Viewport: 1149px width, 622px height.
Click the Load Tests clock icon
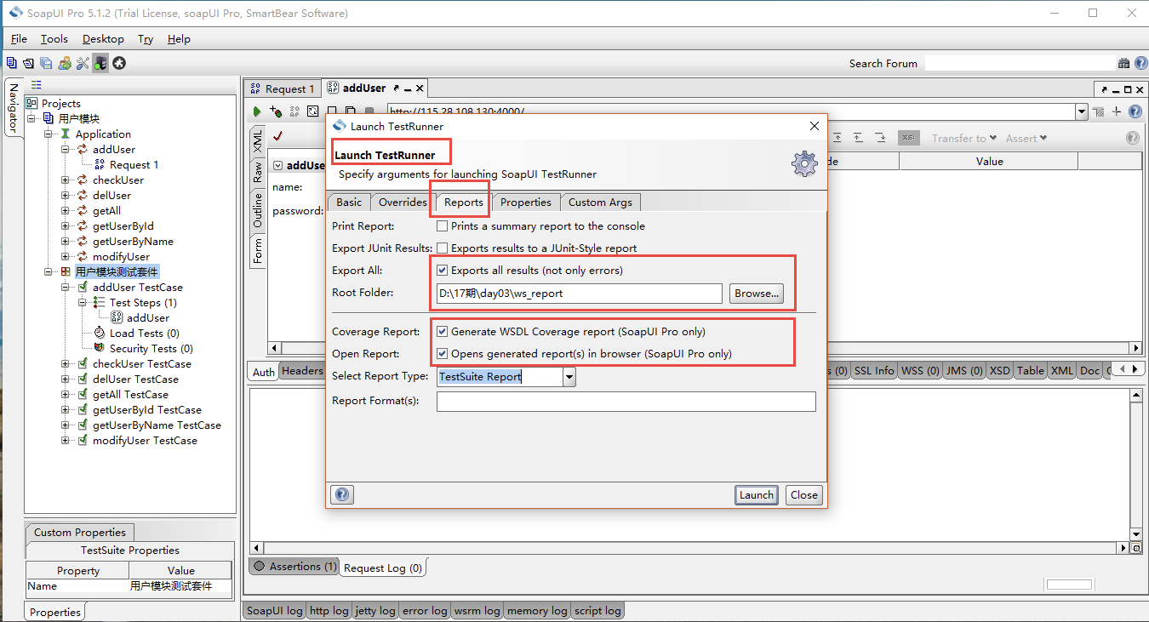point(100,333)
